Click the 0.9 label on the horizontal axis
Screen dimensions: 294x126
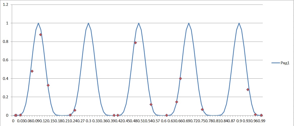239,121
